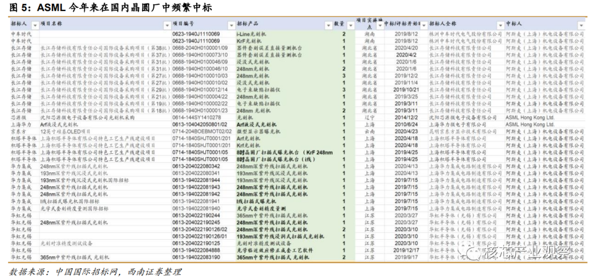590x278 pixels.
Task: Open the 招标人 column filter dropdown
Action: pyautogui.click(x=36, y=25)
